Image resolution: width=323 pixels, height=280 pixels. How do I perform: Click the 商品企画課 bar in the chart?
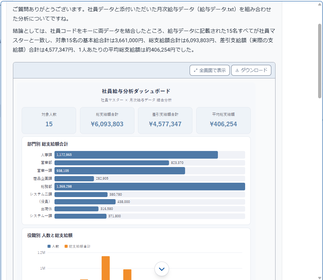point(74,179)
